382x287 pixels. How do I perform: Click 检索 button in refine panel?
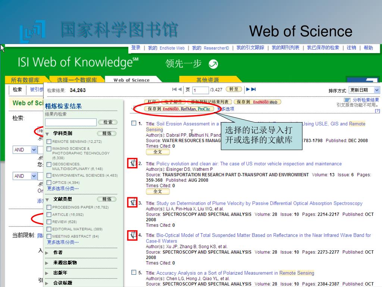[108, 122]
